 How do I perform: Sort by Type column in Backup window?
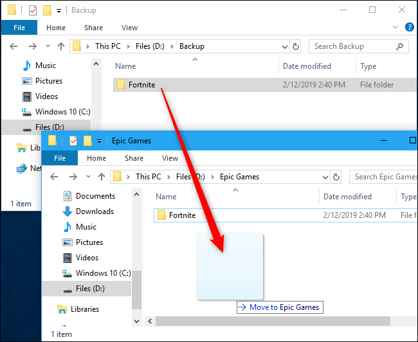pos(368,66)
